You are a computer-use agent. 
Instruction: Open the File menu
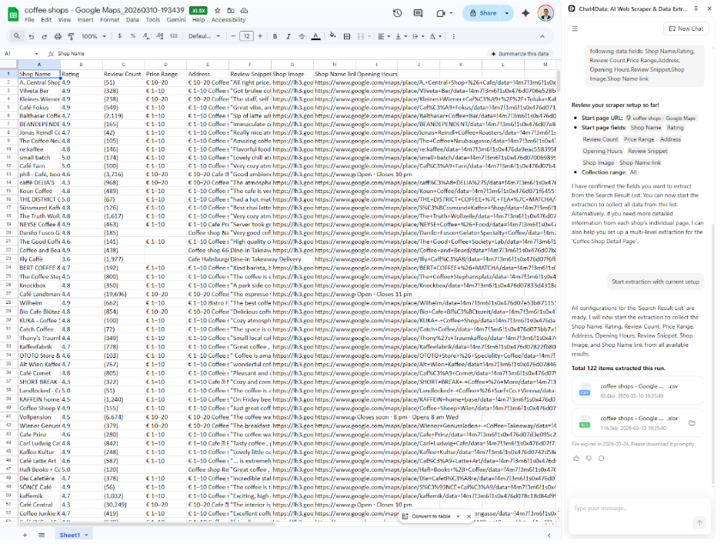[29, 20]
